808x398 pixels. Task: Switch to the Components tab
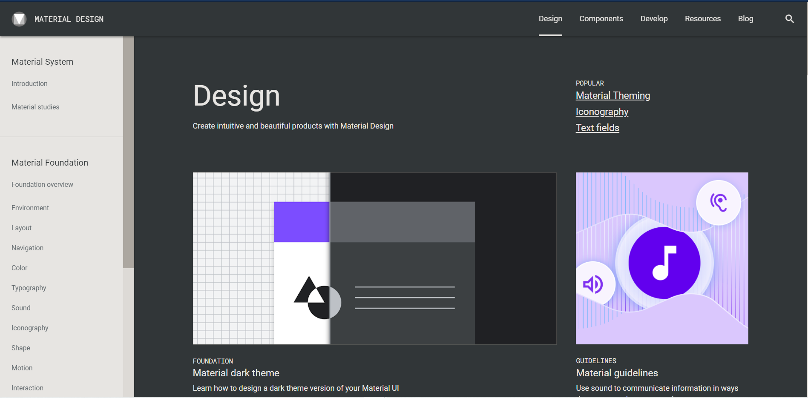click(x=601, y=19)
